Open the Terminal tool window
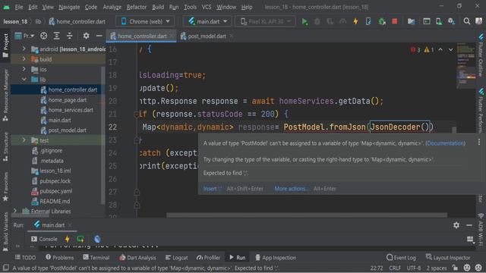Screen dimensions: 486x273 pos(96,258)
